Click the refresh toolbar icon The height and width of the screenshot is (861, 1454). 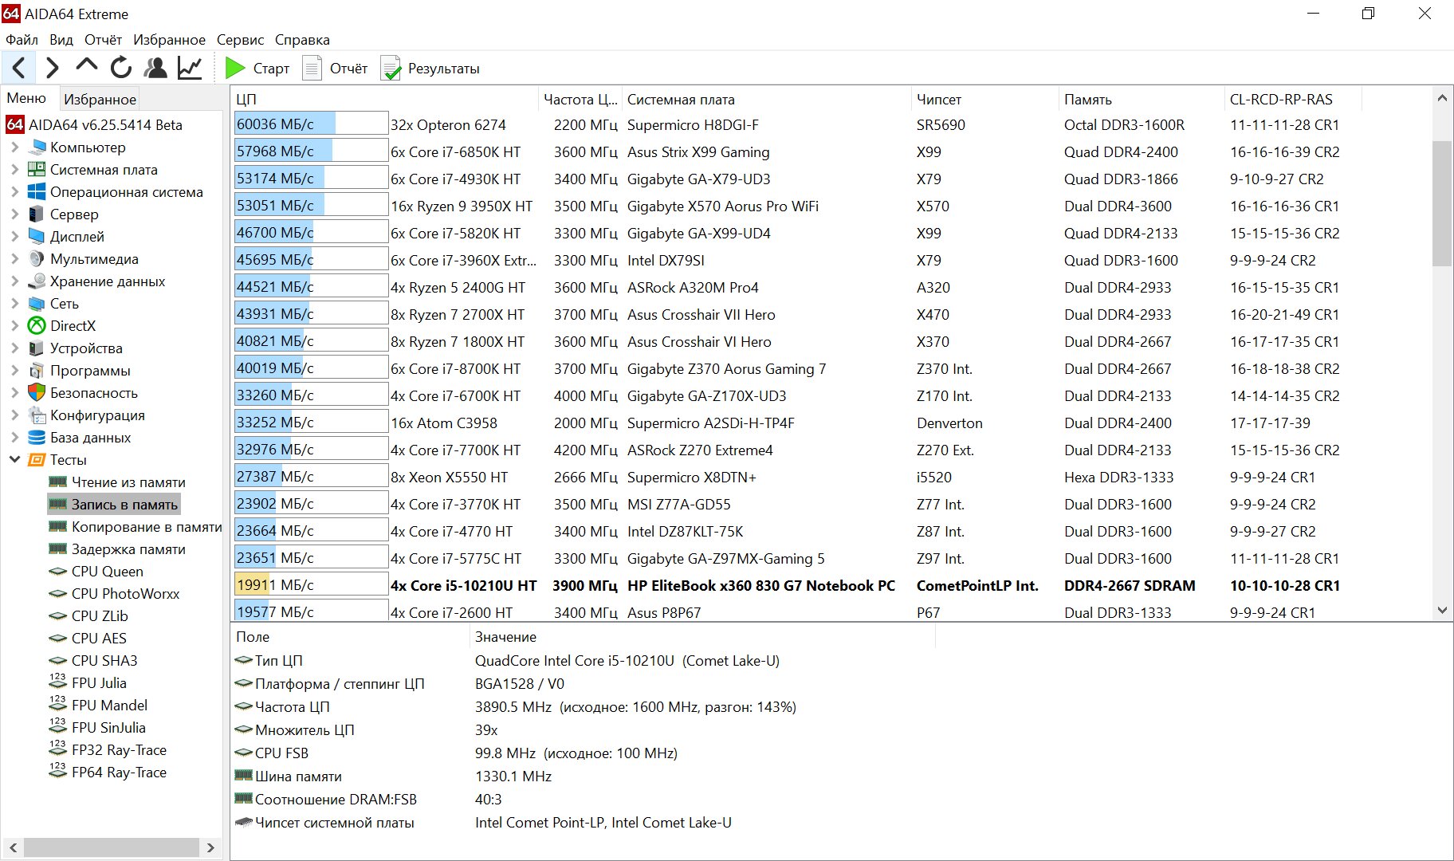click(121, 68)
